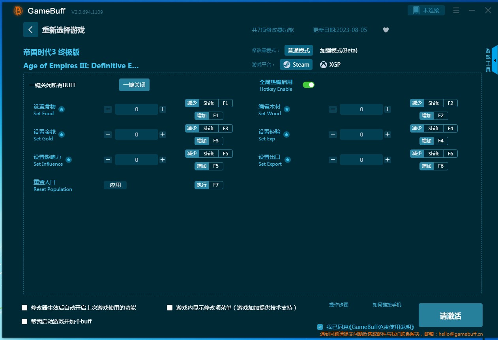Click the 一键关闭 button
The image size is (498, 340).
pyautogui.click(x=134, y=85)
